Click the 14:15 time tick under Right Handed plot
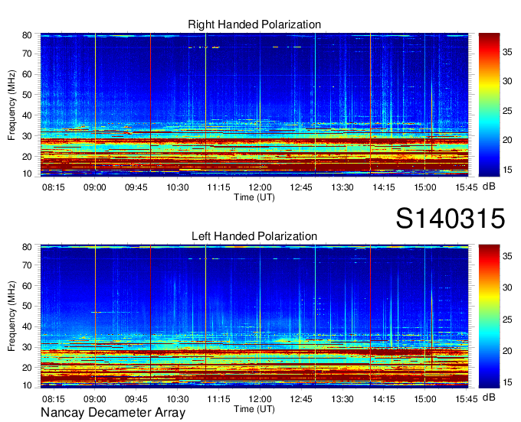Image resolution: width=521 pixels, height=422 pixels. point(384,187)
